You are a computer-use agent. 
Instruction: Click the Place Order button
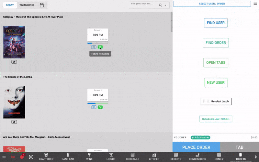[x=196, y=147]
